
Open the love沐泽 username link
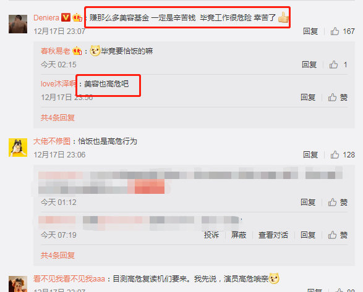pos(58,84)
